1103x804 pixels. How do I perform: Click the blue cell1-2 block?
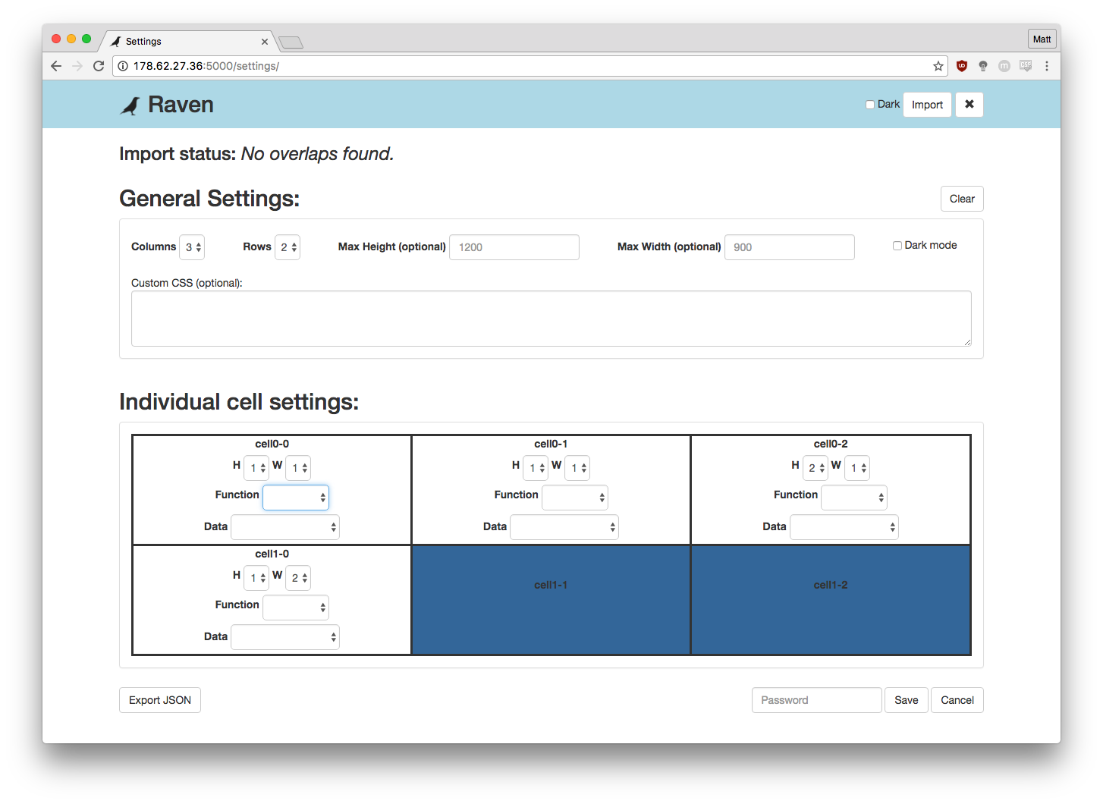831,600
